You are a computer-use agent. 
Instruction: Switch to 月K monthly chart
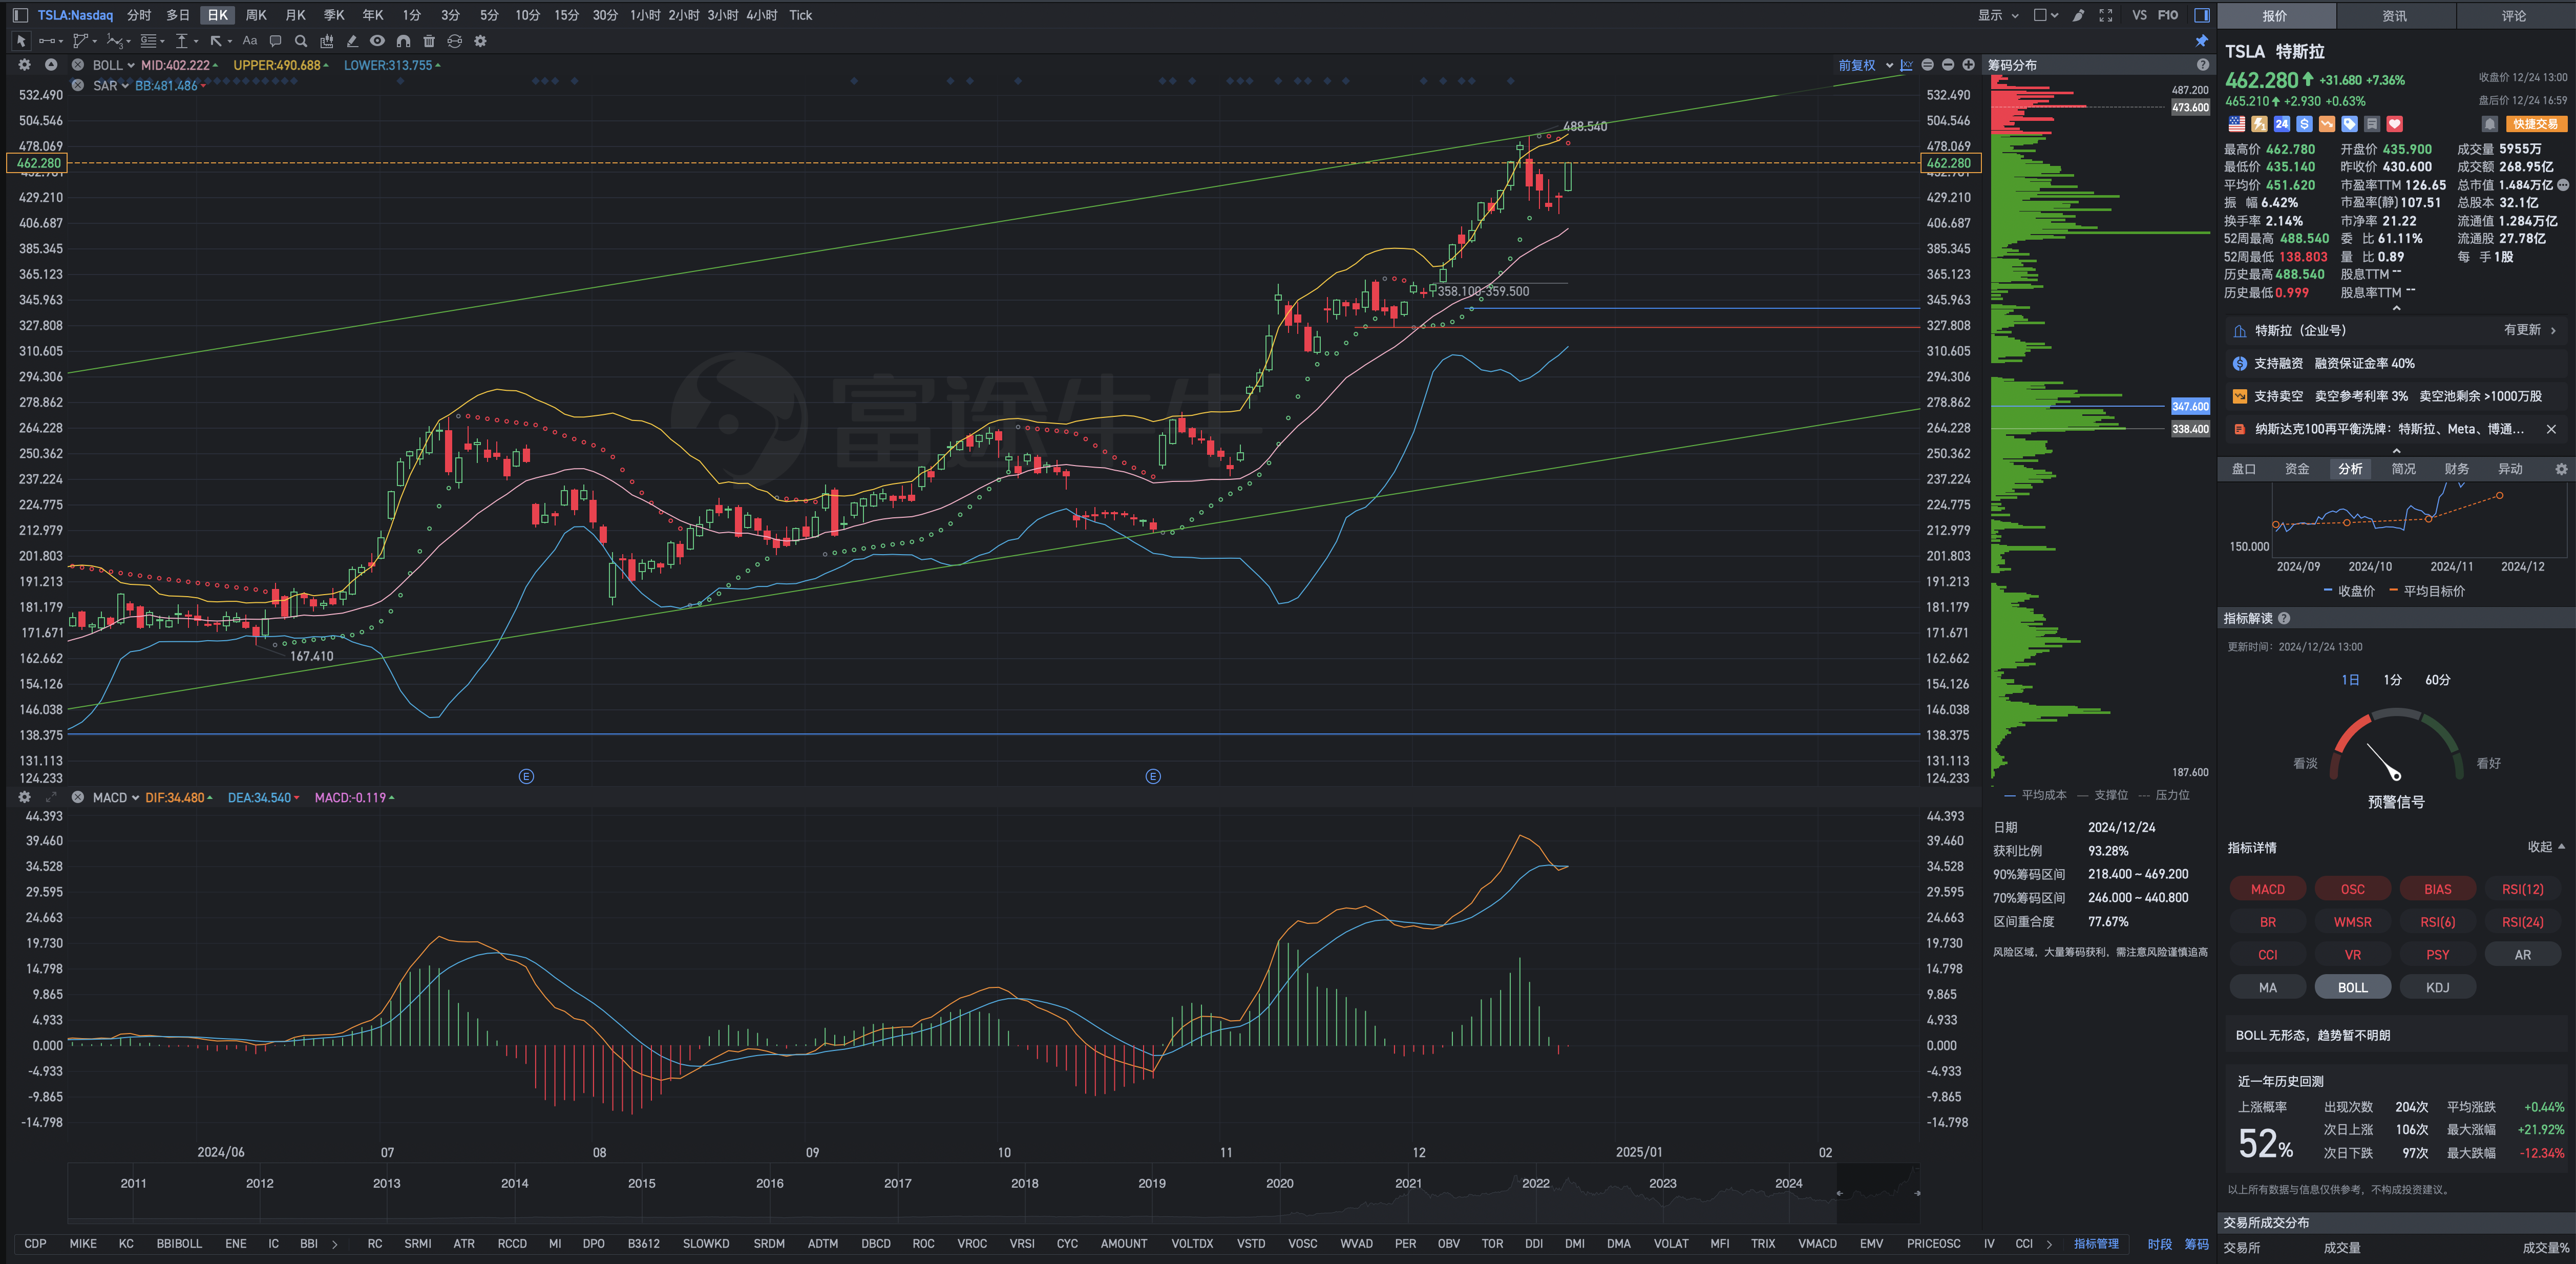tap(295, 15)
